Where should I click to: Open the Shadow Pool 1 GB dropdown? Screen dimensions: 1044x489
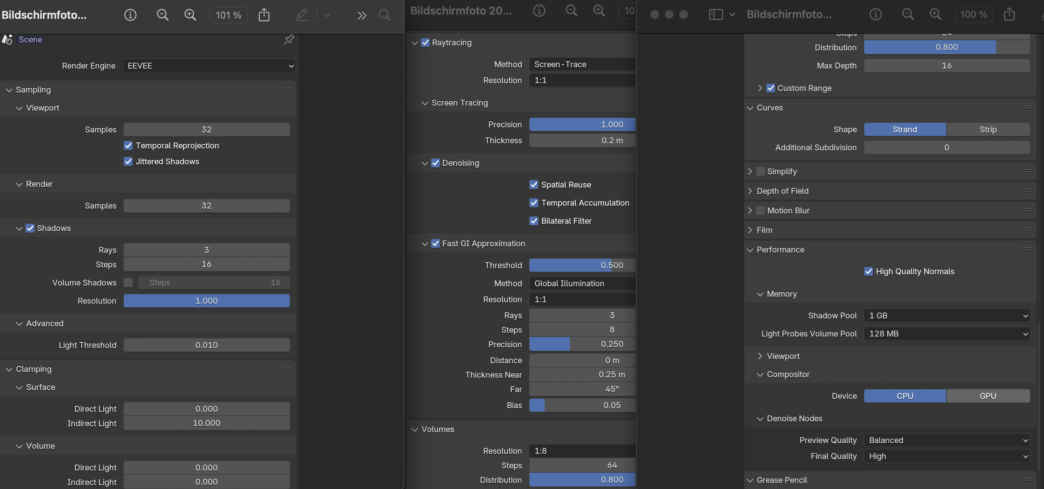click(947, 315)
